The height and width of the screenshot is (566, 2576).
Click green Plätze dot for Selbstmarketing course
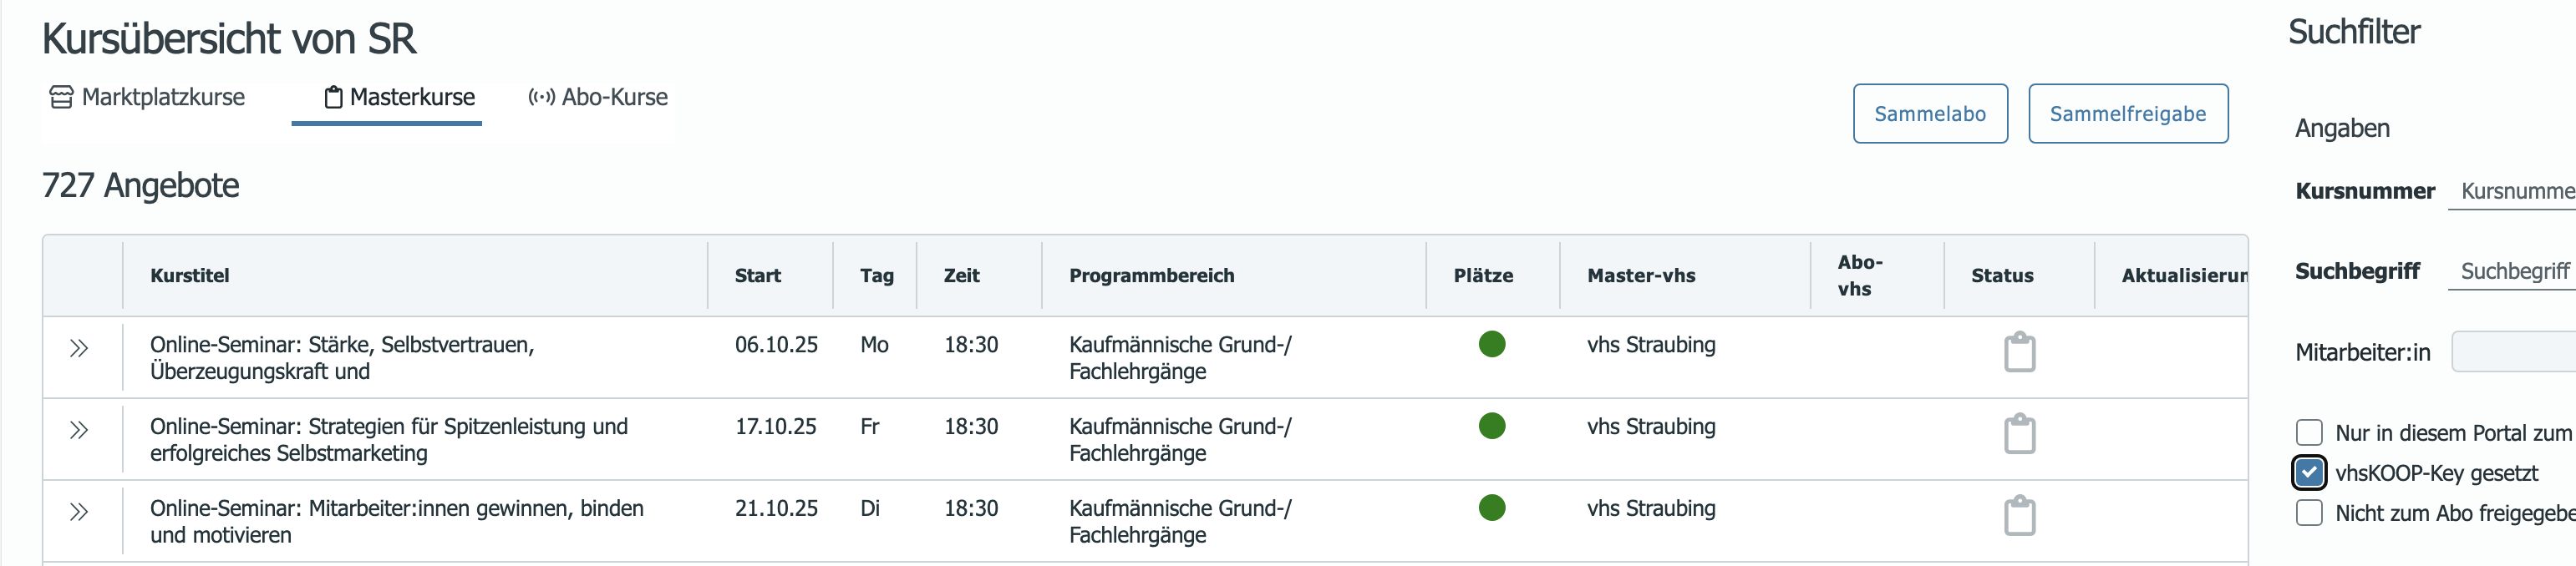click(1491, 427)
